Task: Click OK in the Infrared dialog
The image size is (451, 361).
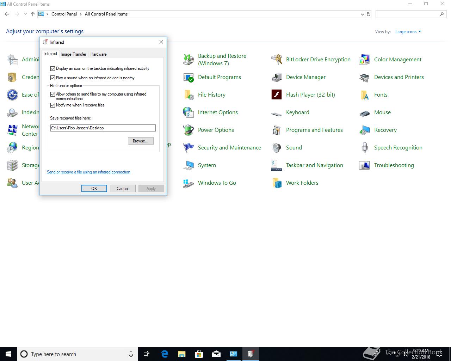Action: pos(94,189)
